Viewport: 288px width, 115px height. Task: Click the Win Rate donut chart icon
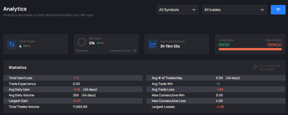pos(82,42)
